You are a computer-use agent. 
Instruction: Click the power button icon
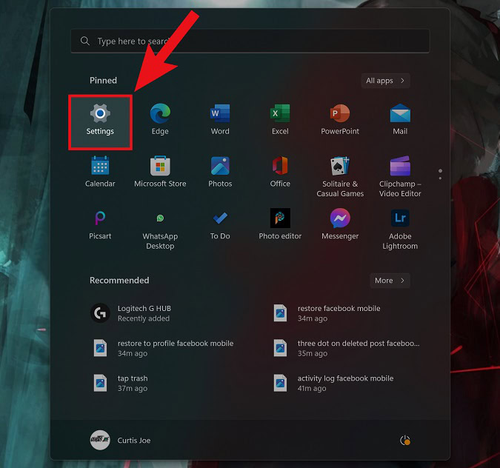pos(405,441)
